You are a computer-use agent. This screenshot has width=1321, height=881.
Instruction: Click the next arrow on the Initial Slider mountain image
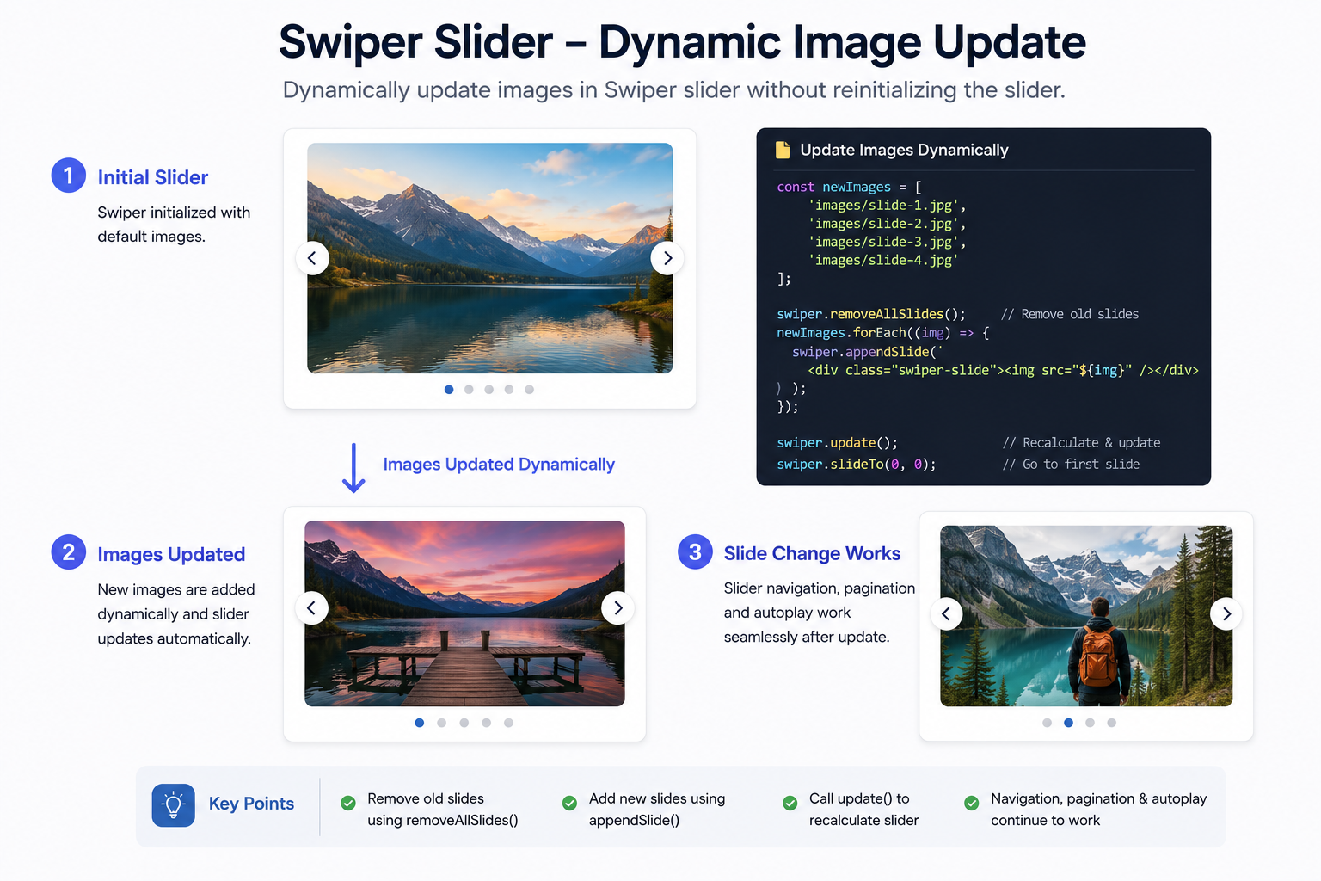(667, 258)
